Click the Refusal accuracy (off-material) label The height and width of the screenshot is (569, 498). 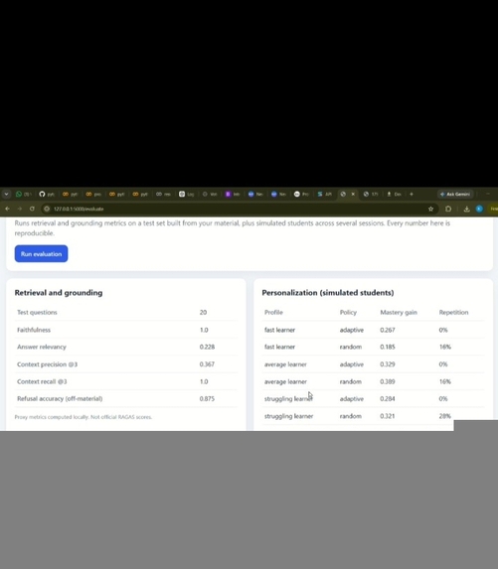[60, 398]
